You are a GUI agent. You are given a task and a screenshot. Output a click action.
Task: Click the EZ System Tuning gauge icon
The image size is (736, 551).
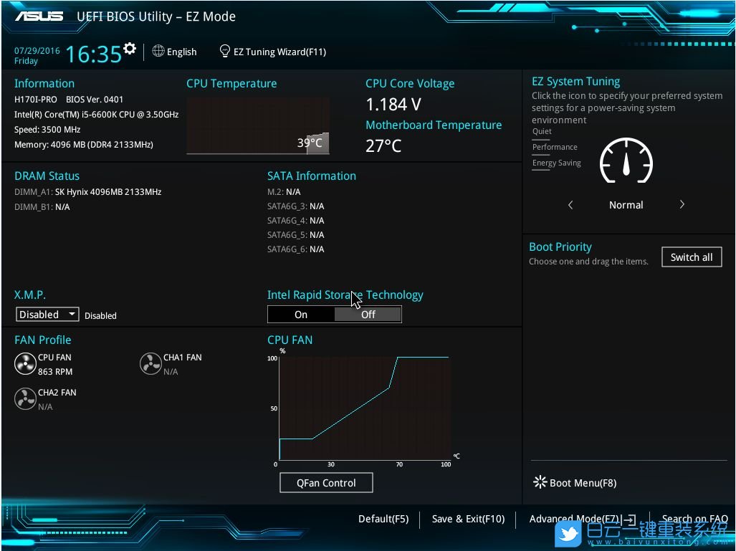pos(626,161)
